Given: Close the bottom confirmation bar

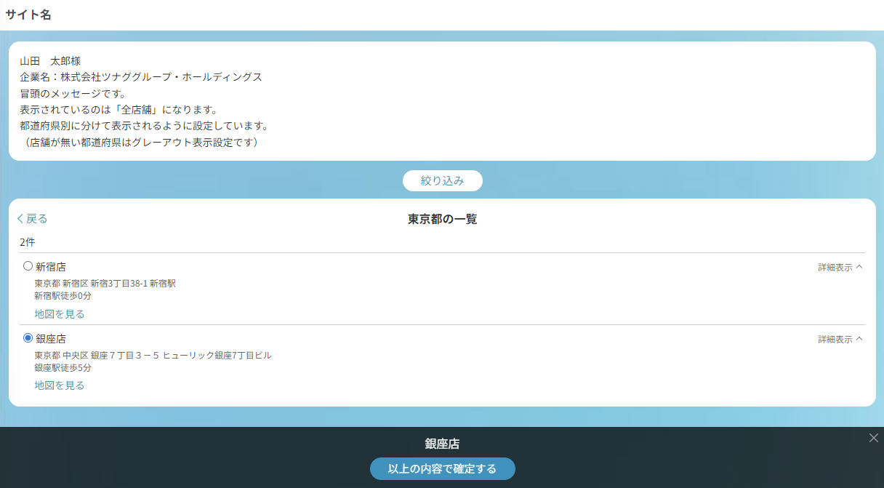Looking at the screenshot, I should pyautogui.click(x=873, y=438).
